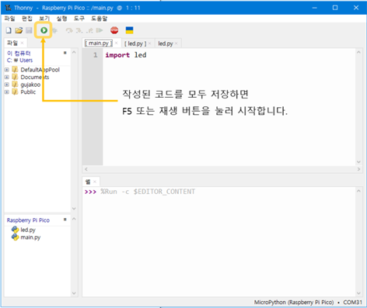This screenshot has width=367, height=308.
Task: Select the Documents folder row
Action: 35,77
